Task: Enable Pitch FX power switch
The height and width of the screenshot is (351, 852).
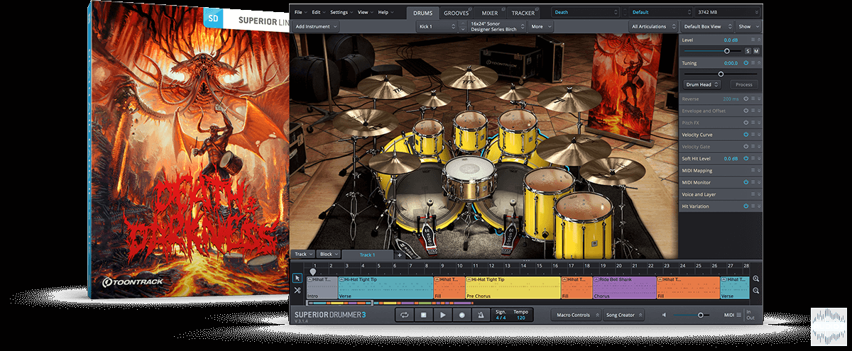Action: (746, 123)
